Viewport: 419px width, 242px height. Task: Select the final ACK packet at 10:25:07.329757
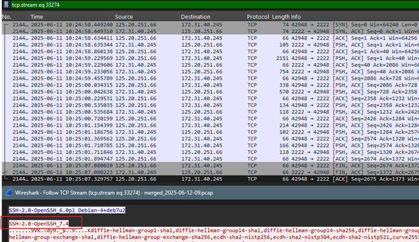point(210,179)
